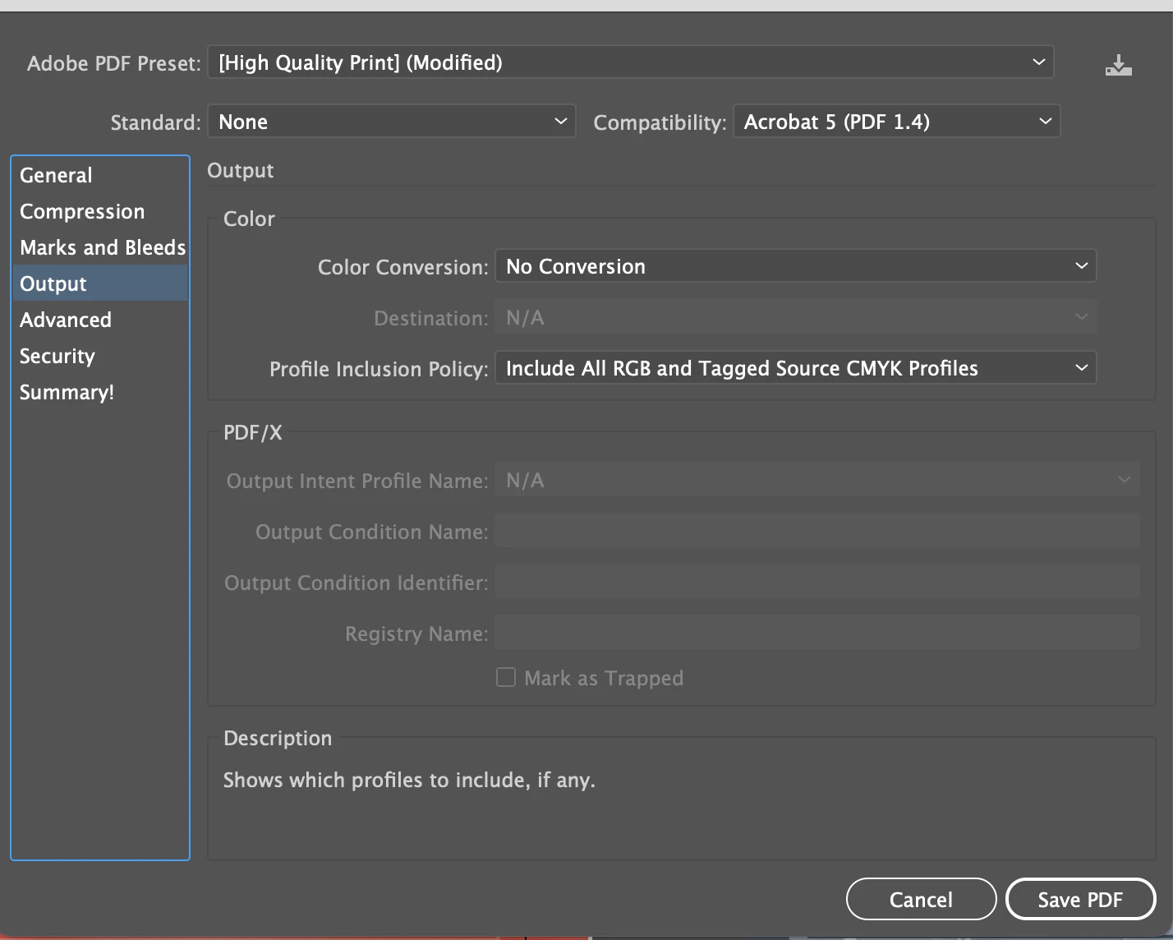This screenshot has width=1173, height=940.
Task: Click the 'Color' group heading
Action: point(249,219)
